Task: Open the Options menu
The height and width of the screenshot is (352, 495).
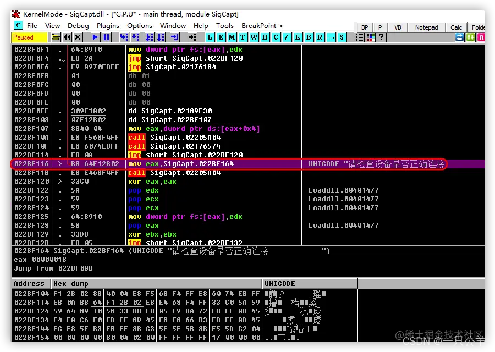Action: click(140, 25)
